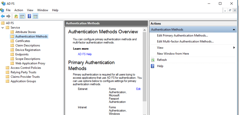239x115 pixels.
Task: Click the Forward arrow toolbar icon
Action: (x=8, y=16)
